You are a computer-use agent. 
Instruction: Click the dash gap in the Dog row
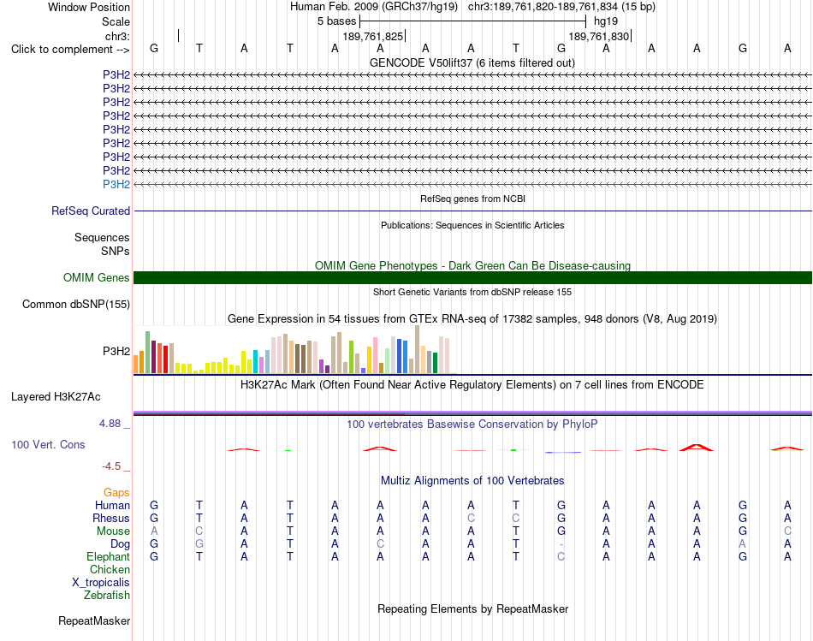(x=561, y=544)
